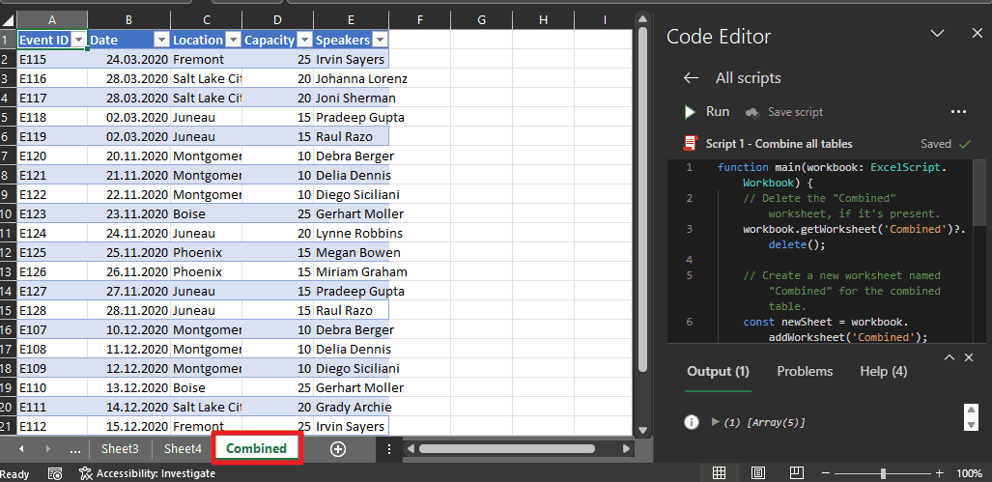This screenshot has width=992, height=482.
Task: Add a new sheet with plus icon
Action: [337, 449]
